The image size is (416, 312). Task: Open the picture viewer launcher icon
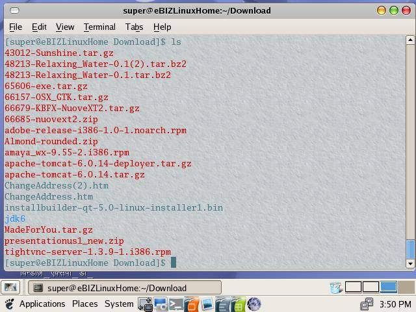pos(207,304)
